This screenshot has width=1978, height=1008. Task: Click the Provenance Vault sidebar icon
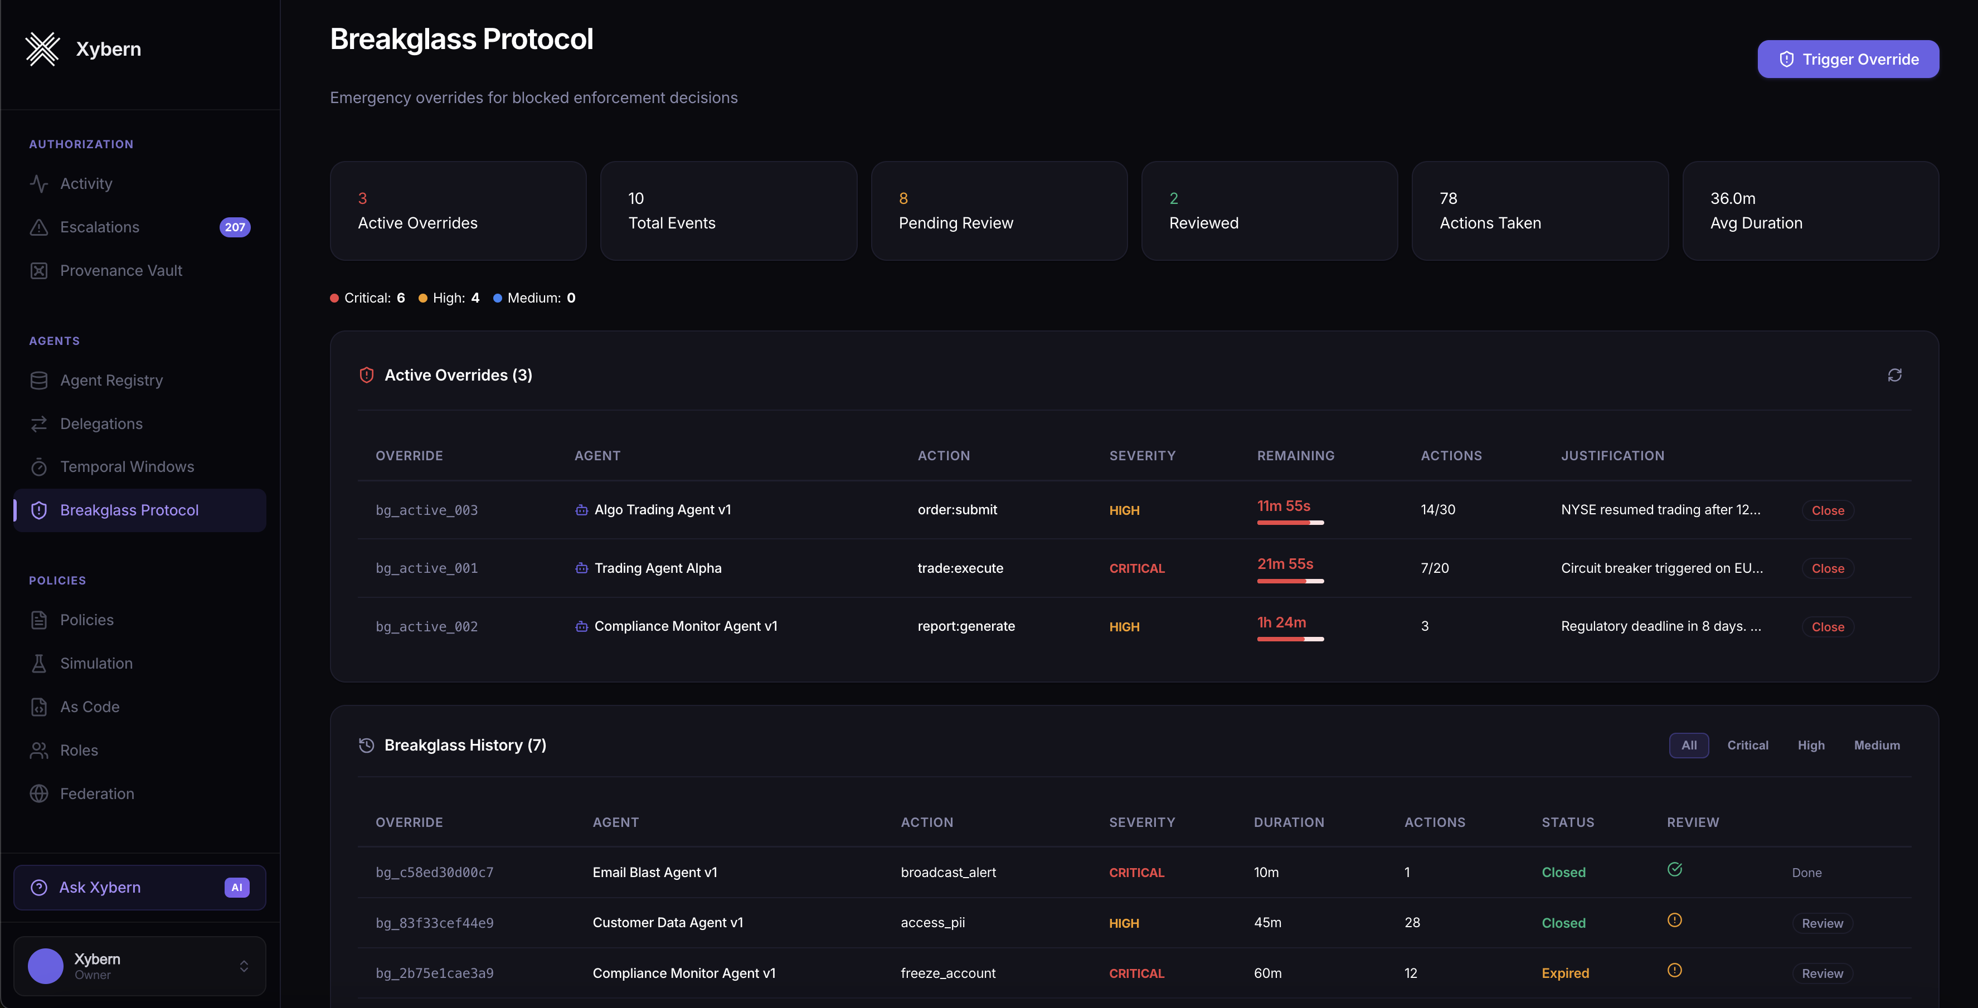coord(38,271)
